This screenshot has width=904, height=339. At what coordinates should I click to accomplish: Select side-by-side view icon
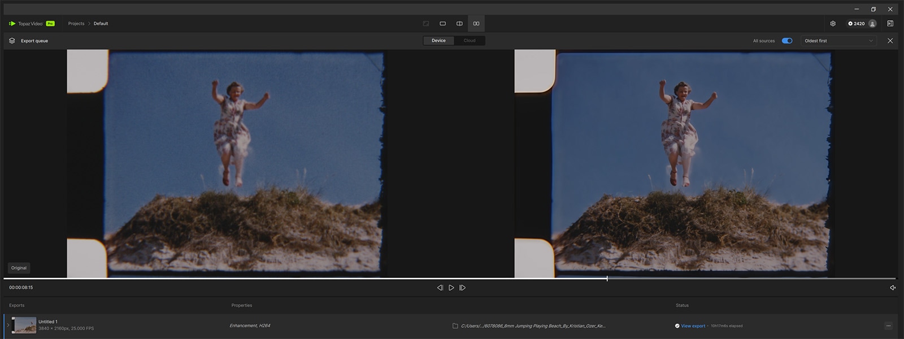(x=476, y=24)
